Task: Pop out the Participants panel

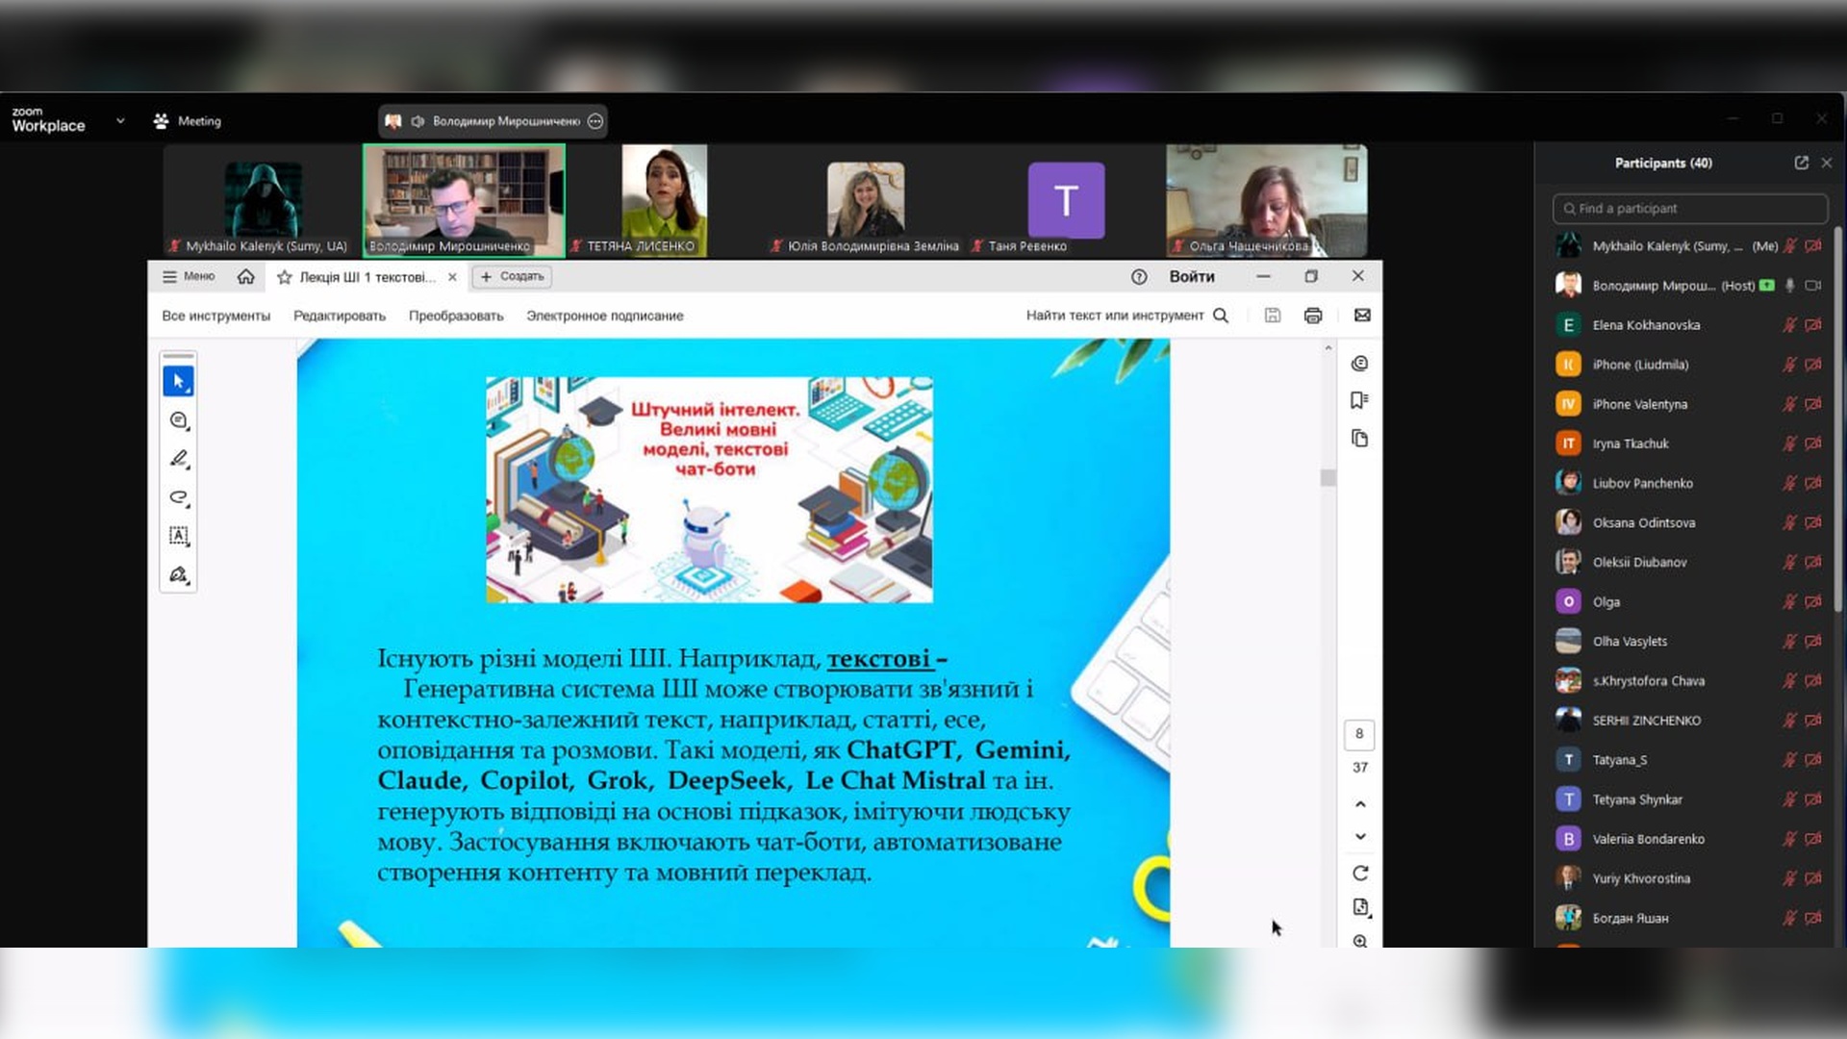Action: (1801, 164)
